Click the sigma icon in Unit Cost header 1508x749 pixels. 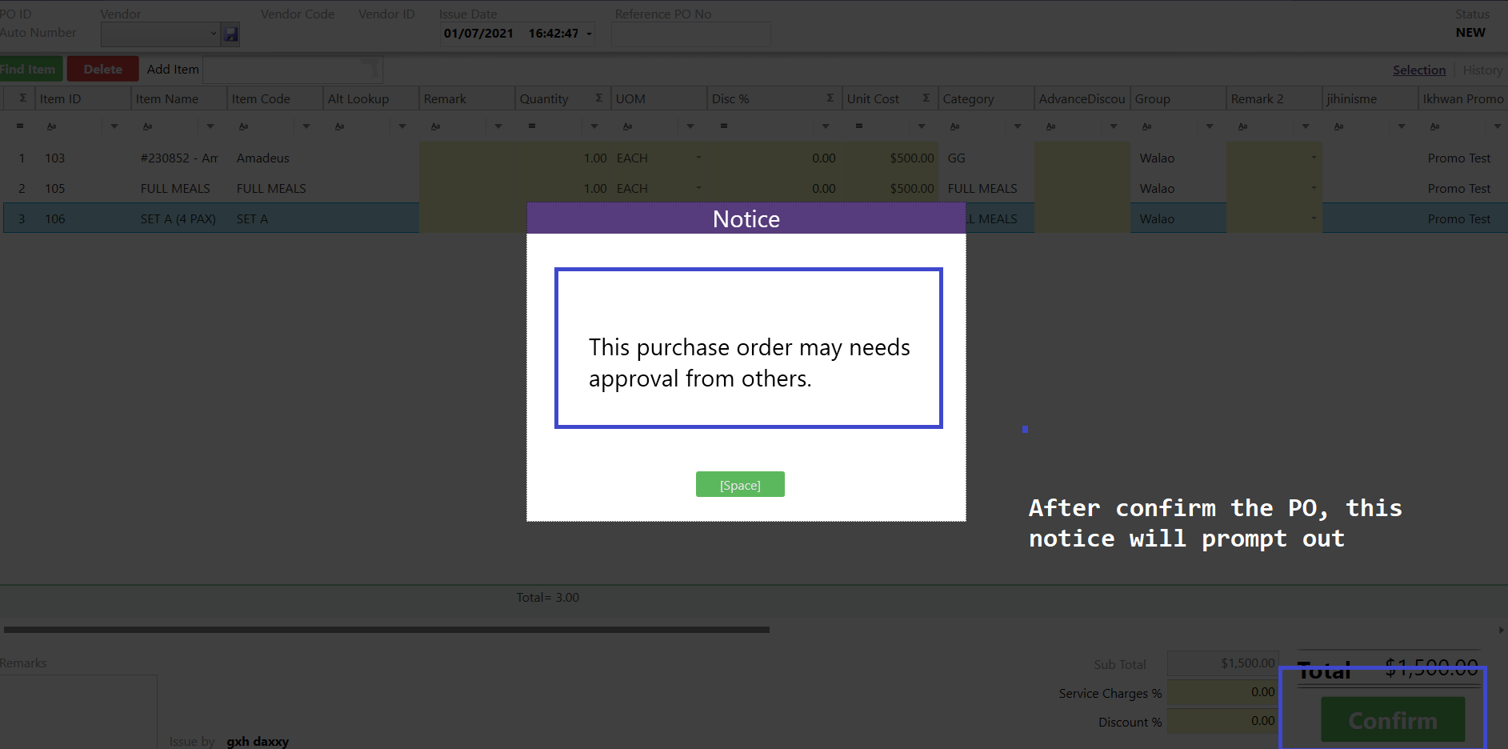(926, 98)
